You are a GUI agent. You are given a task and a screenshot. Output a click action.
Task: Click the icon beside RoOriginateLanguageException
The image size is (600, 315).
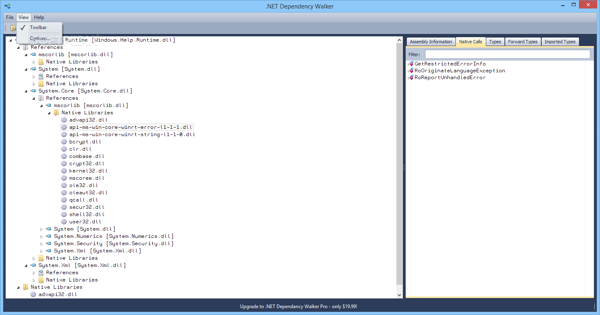[x=411, y=71]
